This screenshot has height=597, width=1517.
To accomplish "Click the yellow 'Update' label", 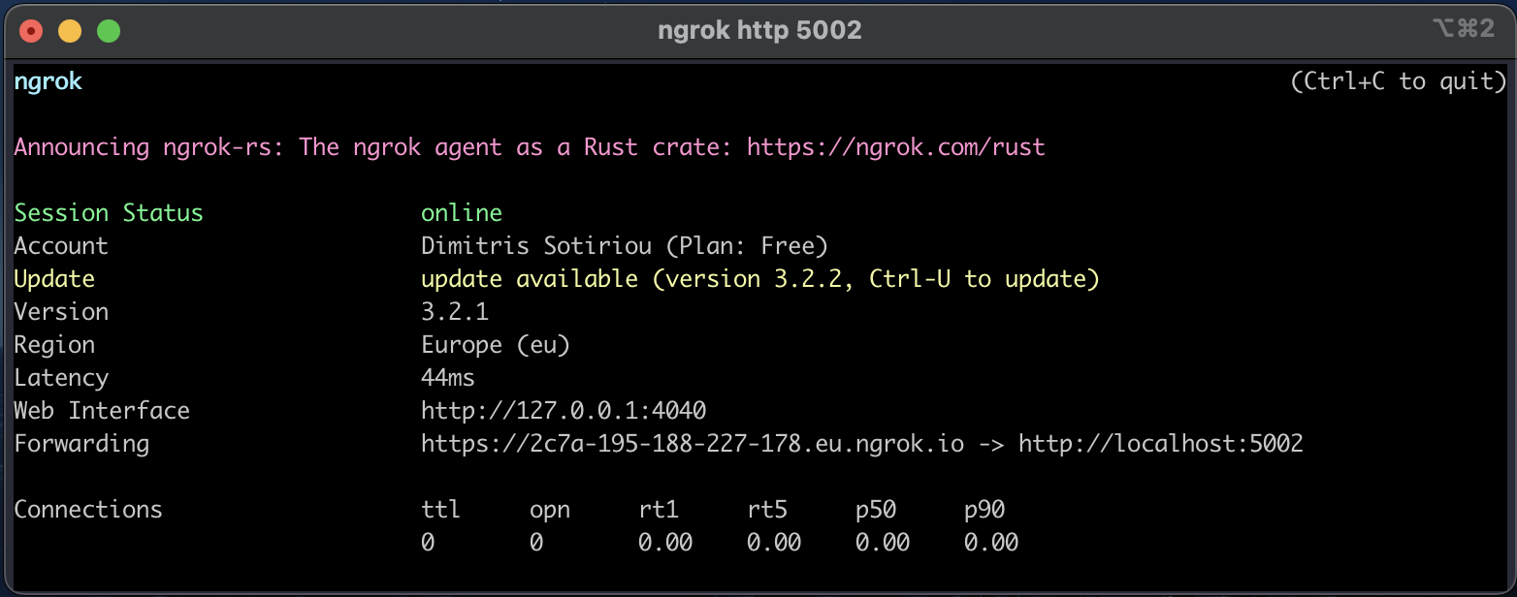I will pos(54,279).
